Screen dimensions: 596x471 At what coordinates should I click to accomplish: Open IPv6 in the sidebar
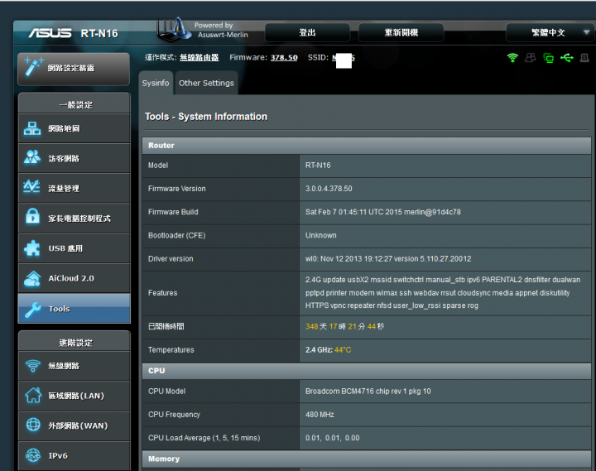click(74, 455)
